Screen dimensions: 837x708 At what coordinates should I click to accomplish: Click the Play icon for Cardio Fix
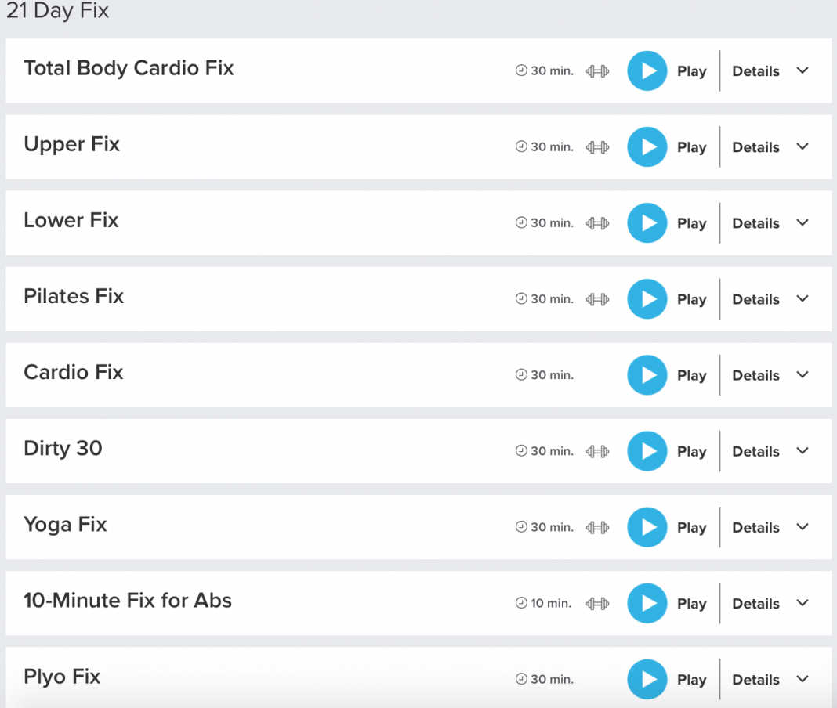click(x=647, y=374)
